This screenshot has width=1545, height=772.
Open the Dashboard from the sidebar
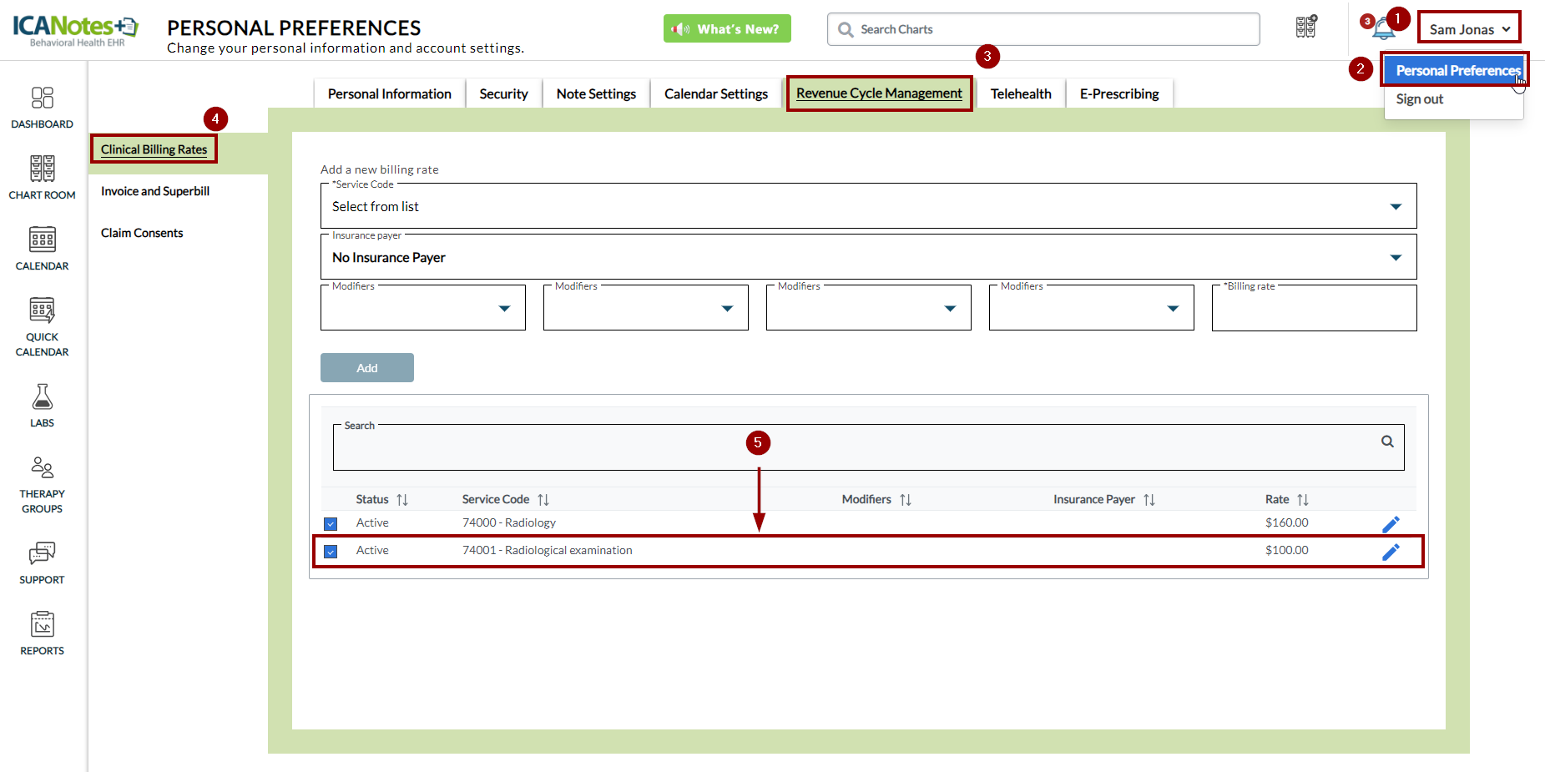(42, 108)
